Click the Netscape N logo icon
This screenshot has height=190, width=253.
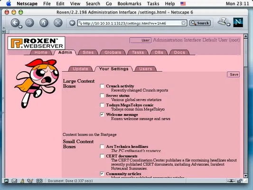238,22
